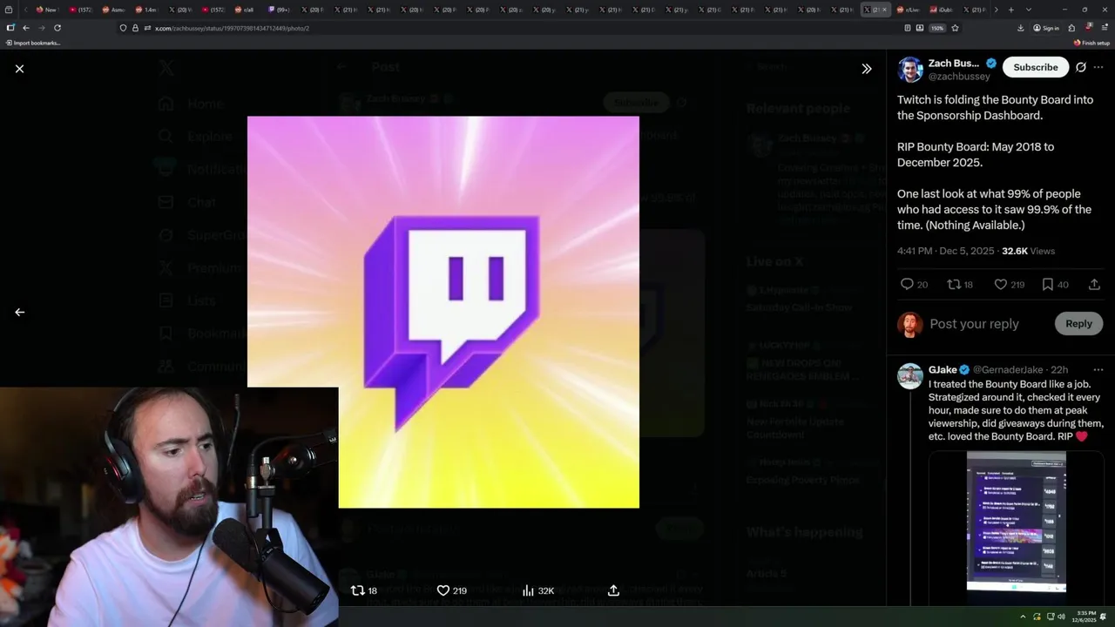Viewport: 1115px width, 627px height.
Task: Click the share icon under the photo
Action: pos(613,590)
